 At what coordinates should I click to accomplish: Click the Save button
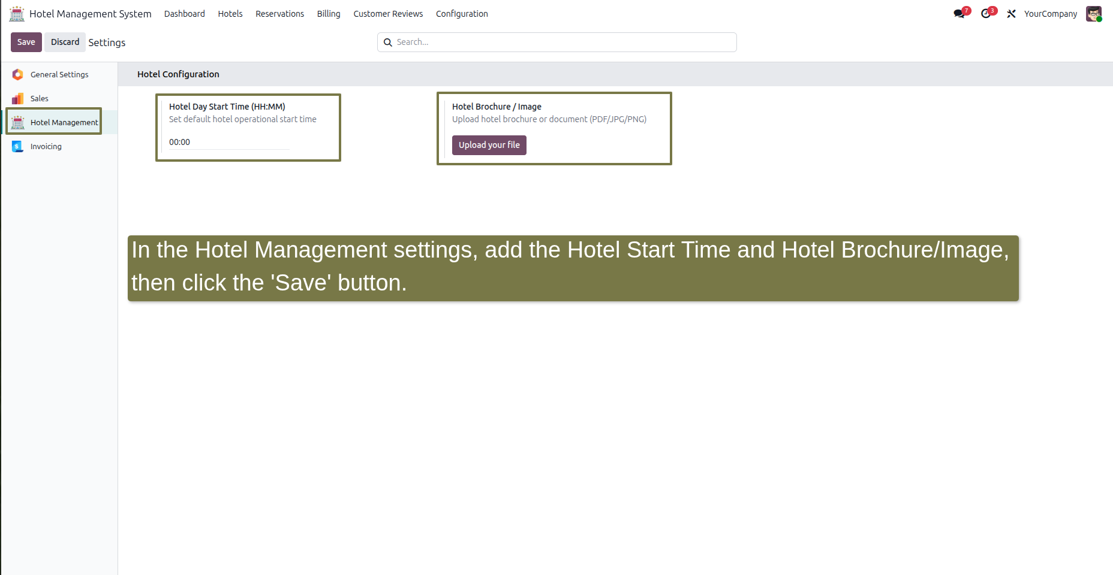pyautogui.click(x=26, y=42)
